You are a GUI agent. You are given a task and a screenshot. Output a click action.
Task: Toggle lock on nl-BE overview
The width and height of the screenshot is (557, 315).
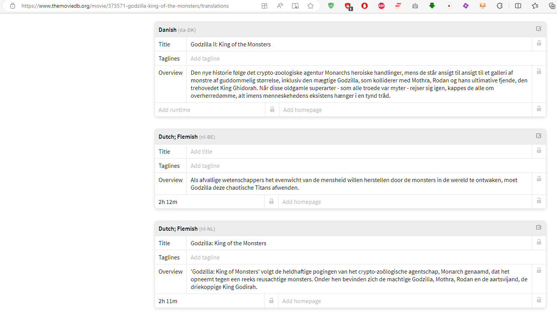539,179
